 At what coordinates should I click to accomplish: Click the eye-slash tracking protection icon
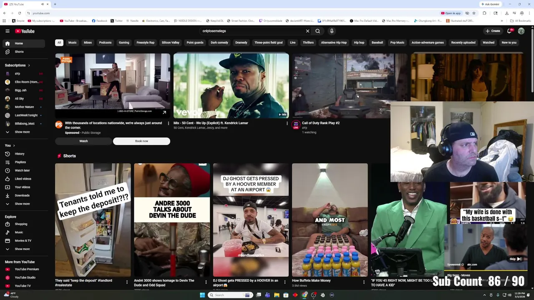pyautogui.click(x=467, y=13)
